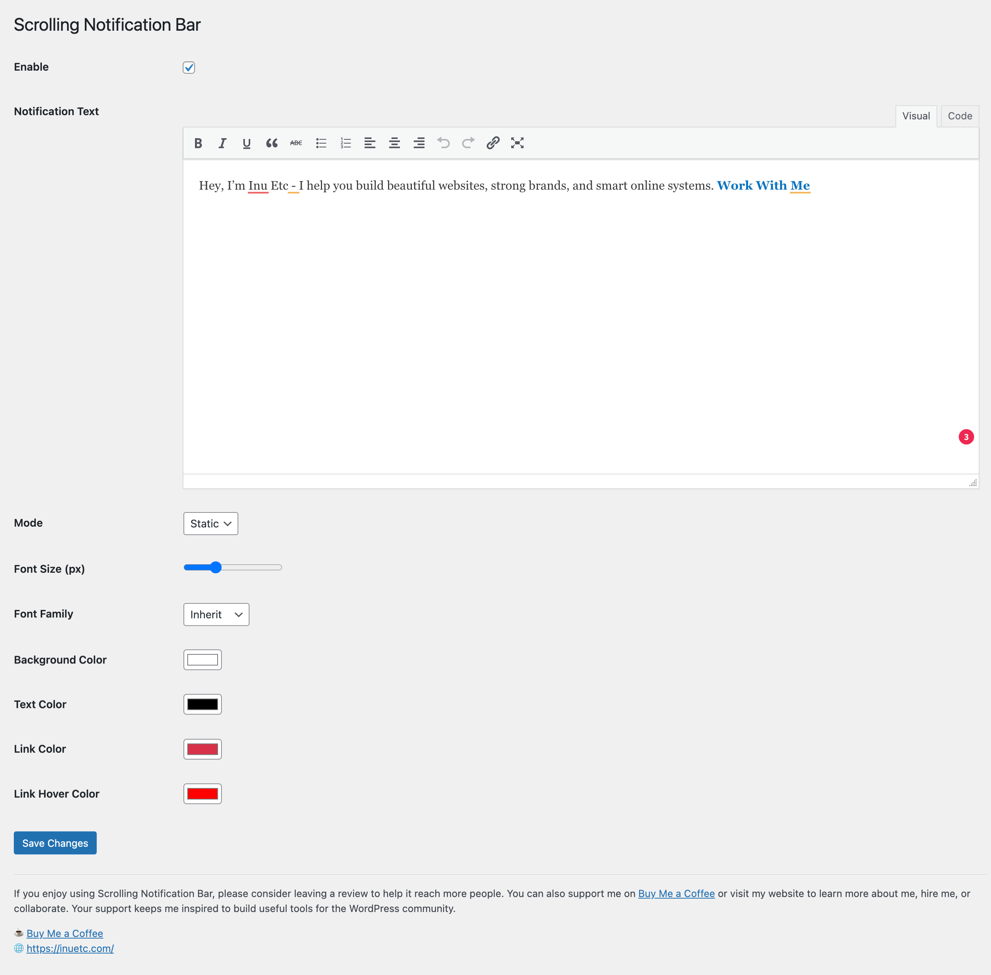Toggle underline formatting

point(246,144)
